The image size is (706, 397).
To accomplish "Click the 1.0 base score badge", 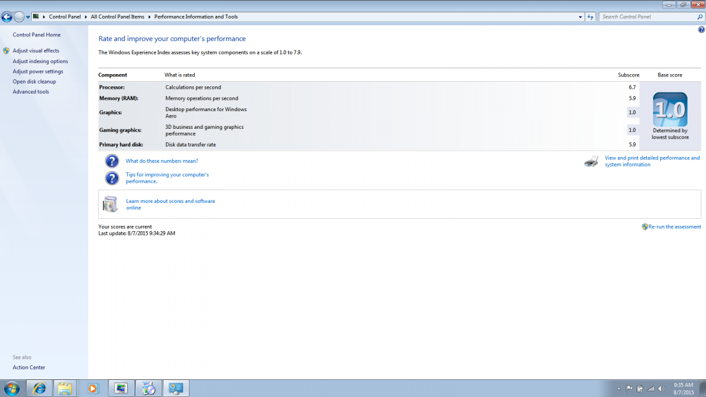I will pos(670,109).
